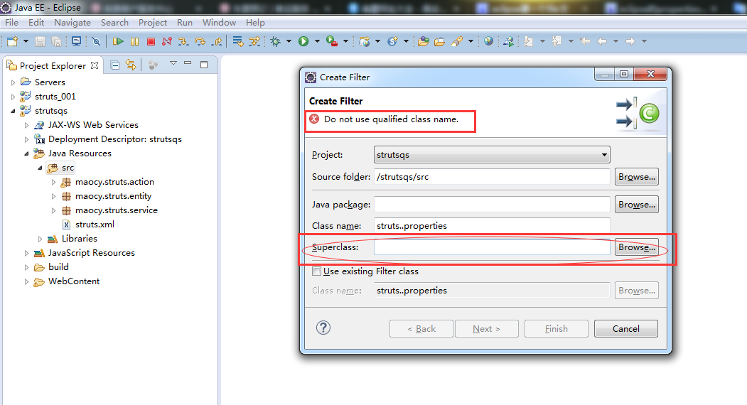
Task: Click the Open Type folder icon
Action: pos(423,41)
